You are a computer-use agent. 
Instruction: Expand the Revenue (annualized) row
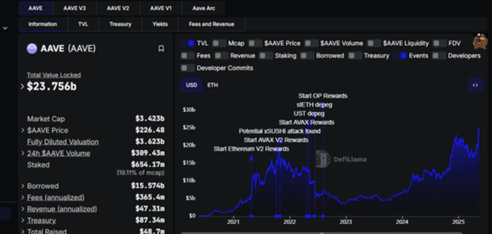point(23,209)
